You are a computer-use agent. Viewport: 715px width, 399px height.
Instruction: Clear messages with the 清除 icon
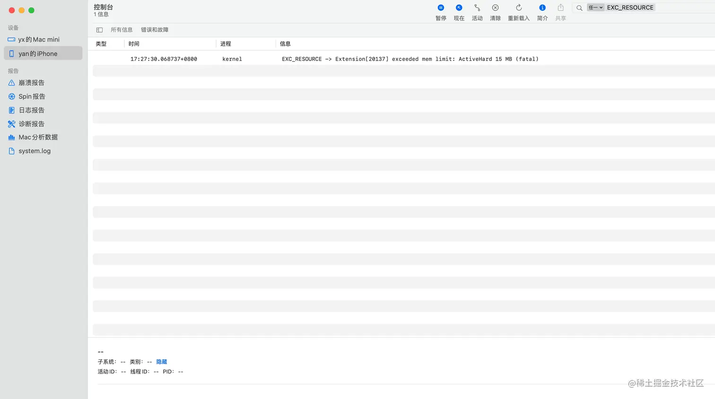point(495,8)
